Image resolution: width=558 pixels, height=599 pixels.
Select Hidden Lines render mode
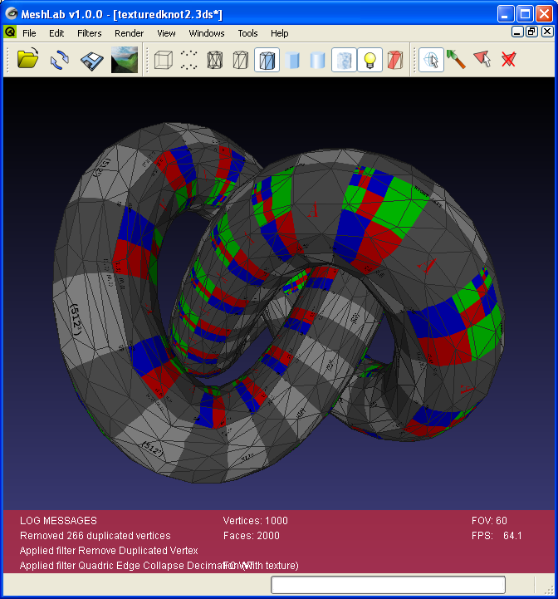pyautogui.click(x=241, y=60)
